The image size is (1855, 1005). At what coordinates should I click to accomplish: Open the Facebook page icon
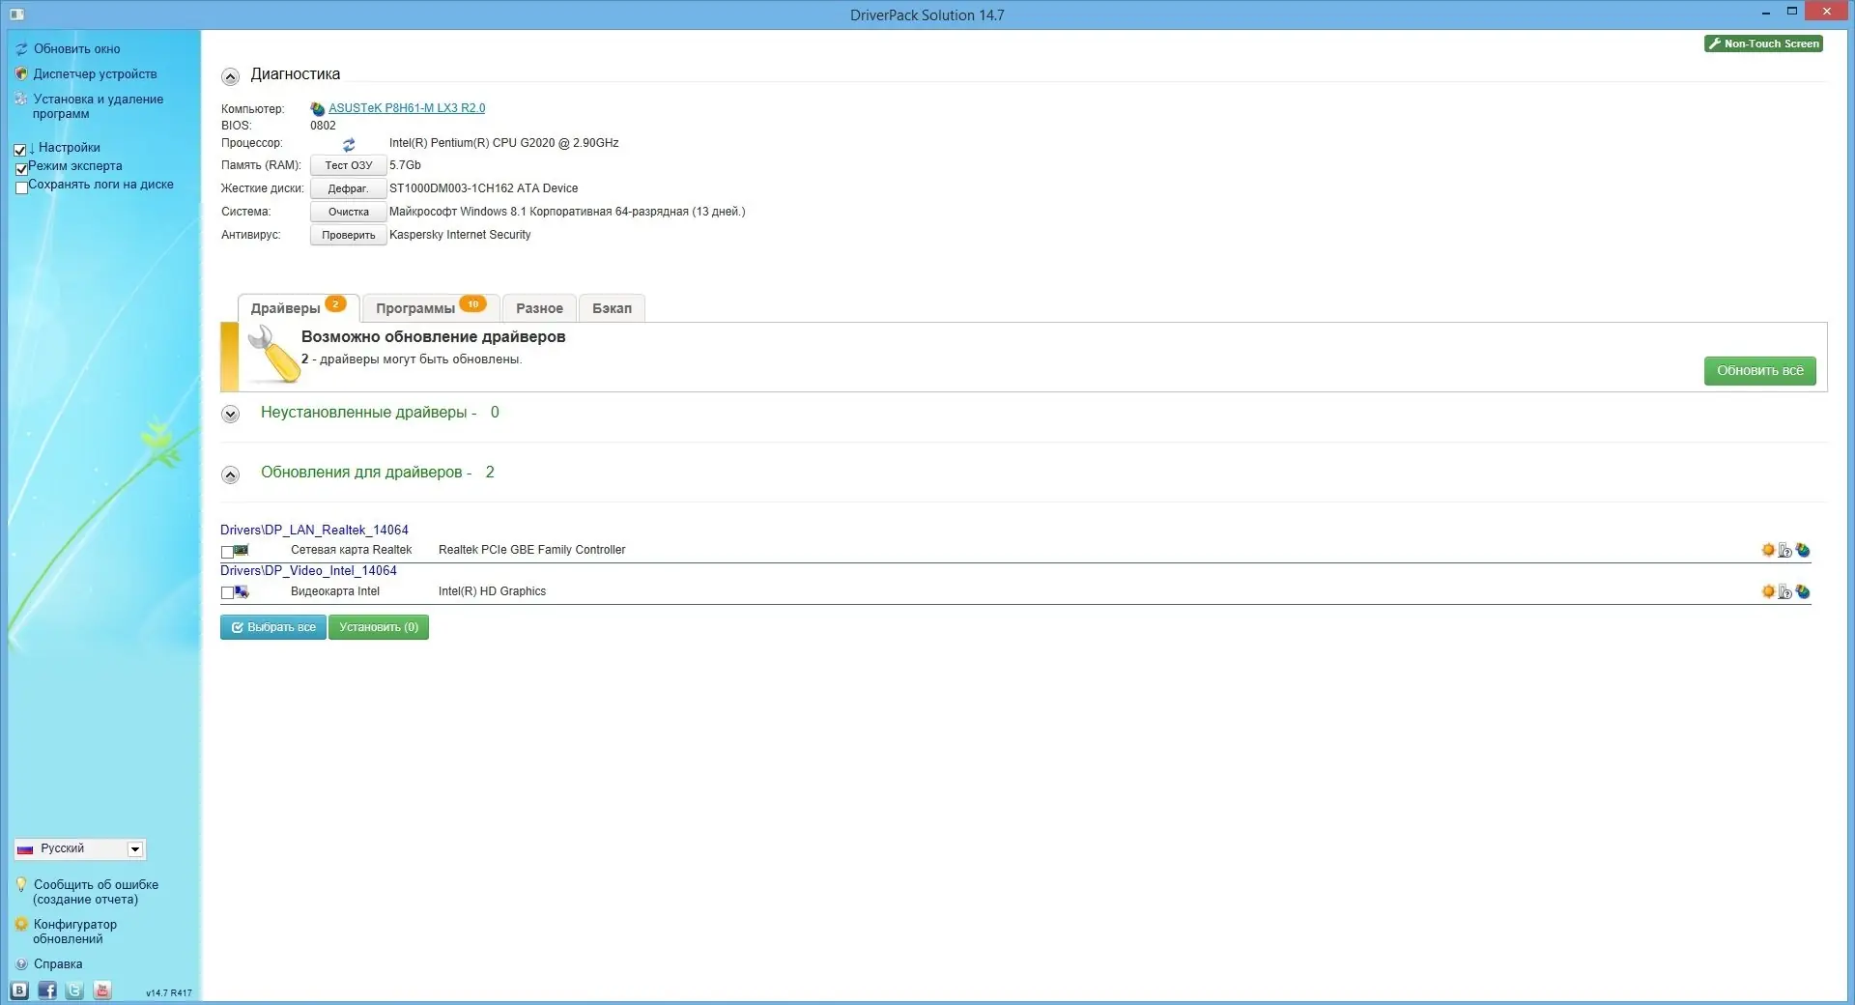pyautogui.click(x=47, y=990)
